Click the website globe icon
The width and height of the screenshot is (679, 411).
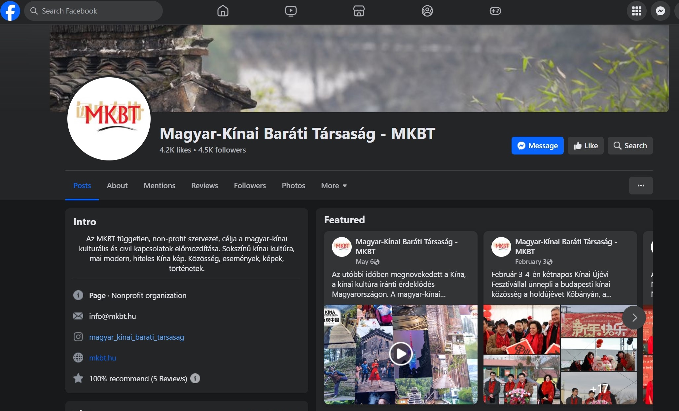pos(78,358)
